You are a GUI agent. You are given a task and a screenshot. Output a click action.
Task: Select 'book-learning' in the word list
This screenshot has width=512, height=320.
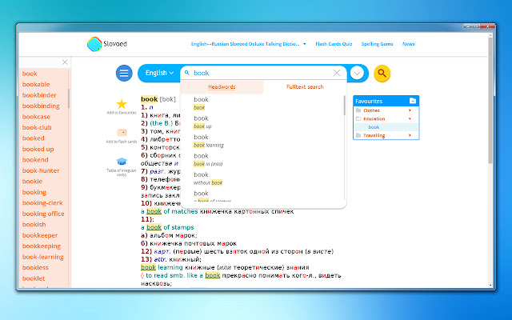click(x=42, y=257)
